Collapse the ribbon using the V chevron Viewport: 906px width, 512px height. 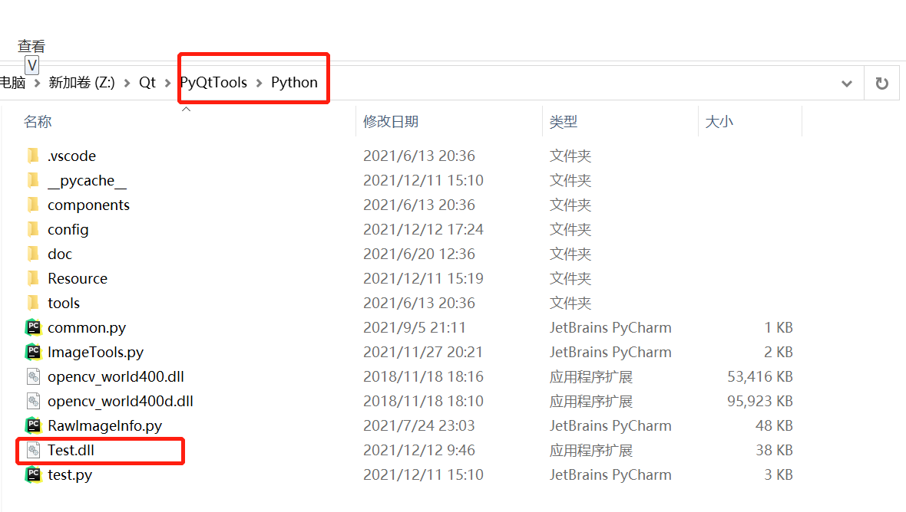tap(31, 64)
